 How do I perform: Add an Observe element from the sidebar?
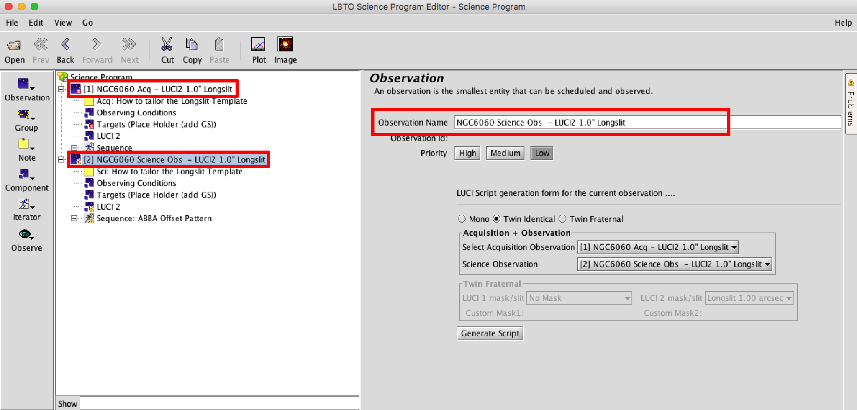tap(26, 240)
